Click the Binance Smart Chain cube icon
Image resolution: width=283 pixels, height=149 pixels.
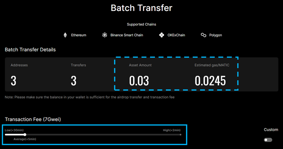pos(104,35)
